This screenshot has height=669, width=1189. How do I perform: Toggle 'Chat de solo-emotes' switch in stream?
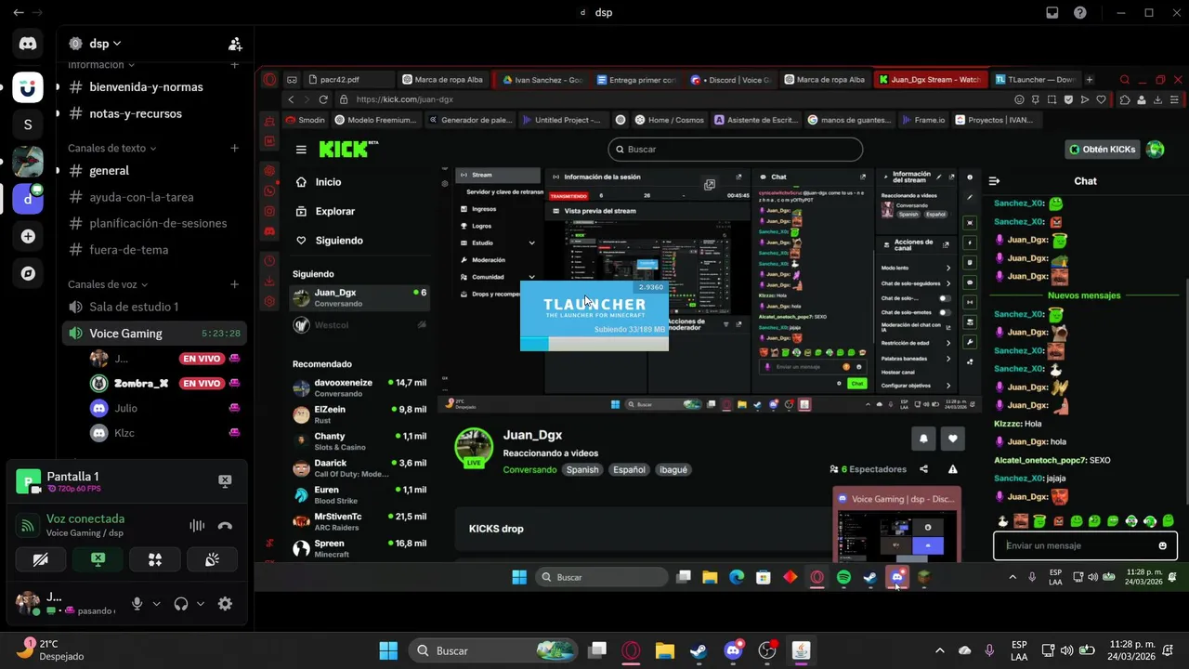pos(945,312)
